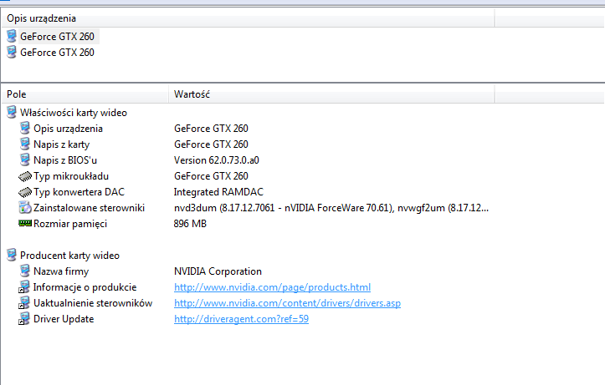605x385 pixels.
Task: Click the icon beside Nazwa firmy
Action: pos(25,271)
